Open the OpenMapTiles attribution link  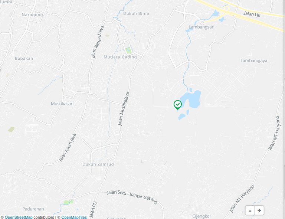click(74, 217)
